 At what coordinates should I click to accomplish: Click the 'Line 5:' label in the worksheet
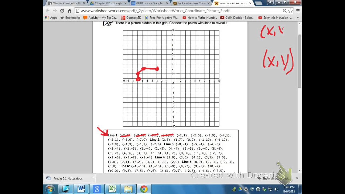coord(187,162)
